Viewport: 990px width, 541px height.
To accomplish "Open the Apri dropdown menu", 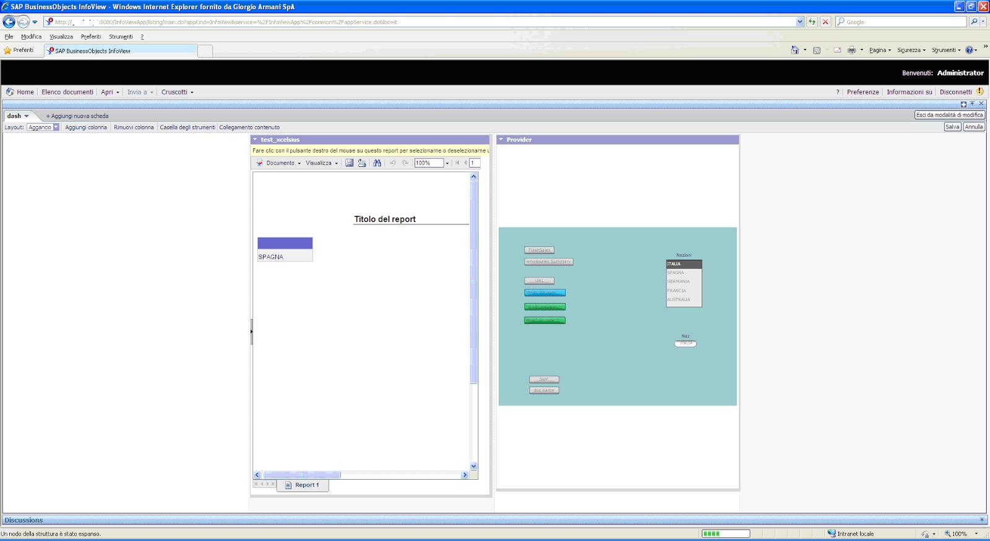I will 110,92.
